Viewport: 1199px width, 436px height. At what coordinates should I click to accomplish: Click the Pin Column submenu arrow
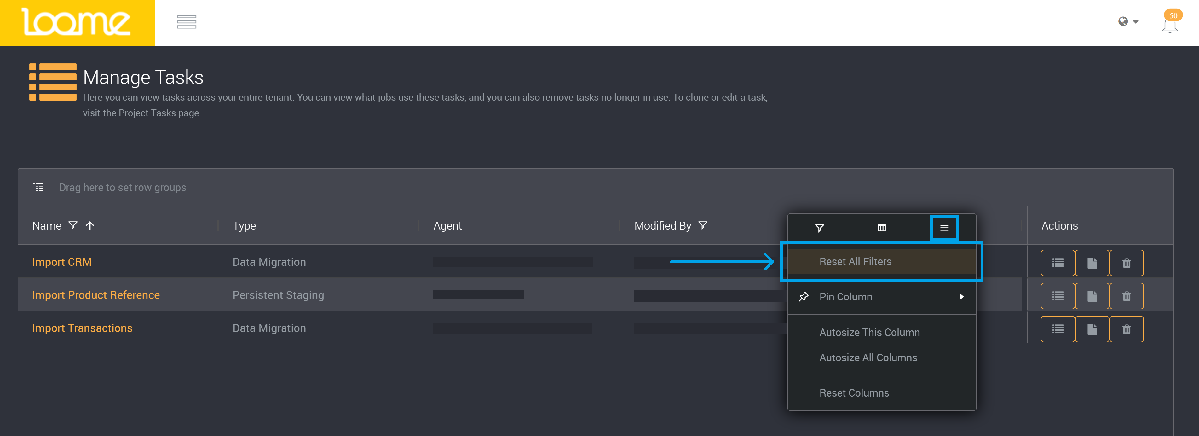(961, 297)
